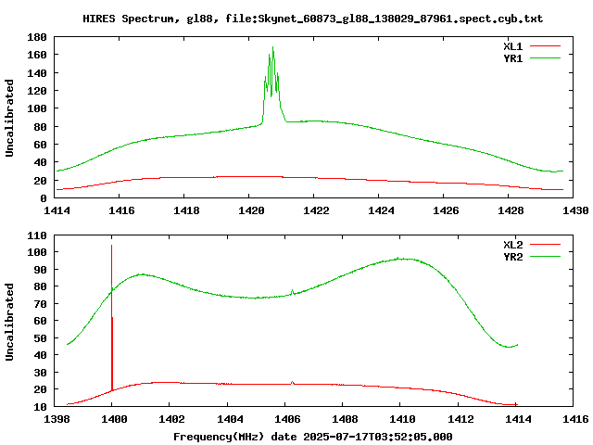The image size is (593, 445).
Task: Select the XL1 legend label
Action: pos(512,46)
